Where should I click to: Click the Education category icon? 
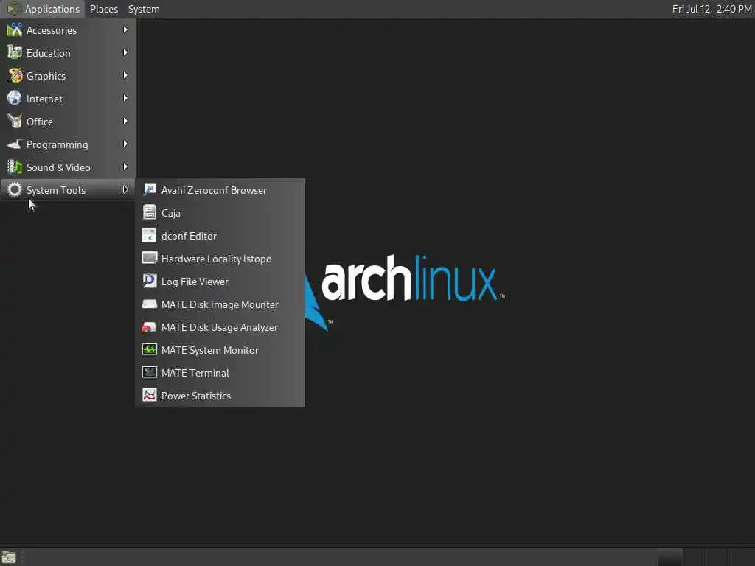click(15, 53)
